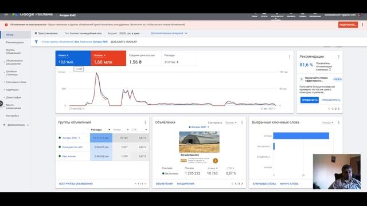
Task: Click the ПРОСМОТРЕТЬ link
Action: click(x=331, y=100)
